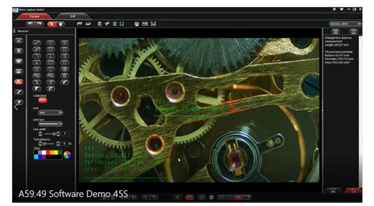
Task: Adjust the Line width slider
Action: 50,134
